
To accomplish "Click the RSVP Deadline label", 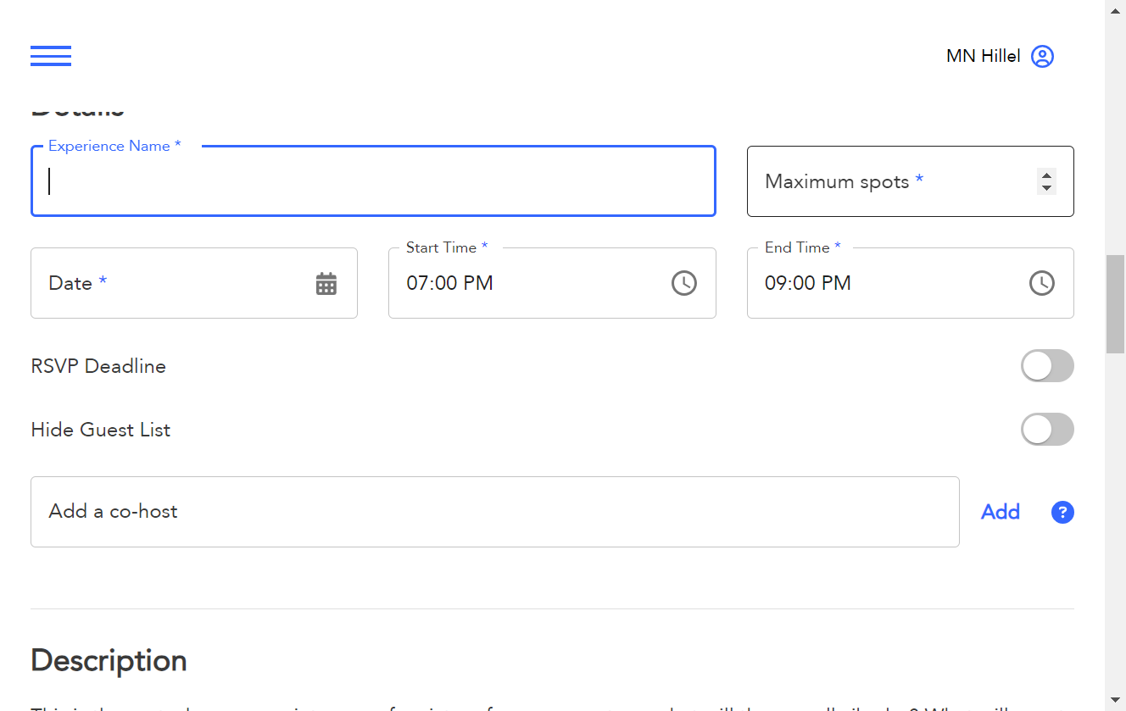I will (x=98, y=366).
